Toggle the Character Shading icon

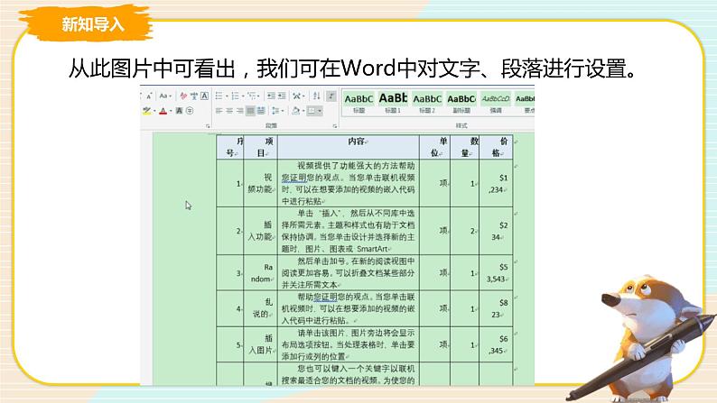click(x=179, y=111)
